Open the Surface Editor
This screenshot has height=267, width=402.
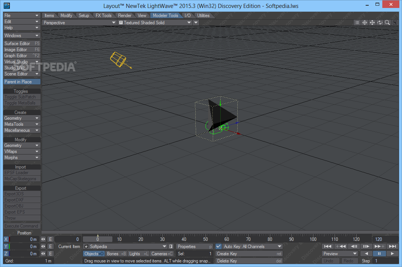pyautogui.click(x=22, y=43)
